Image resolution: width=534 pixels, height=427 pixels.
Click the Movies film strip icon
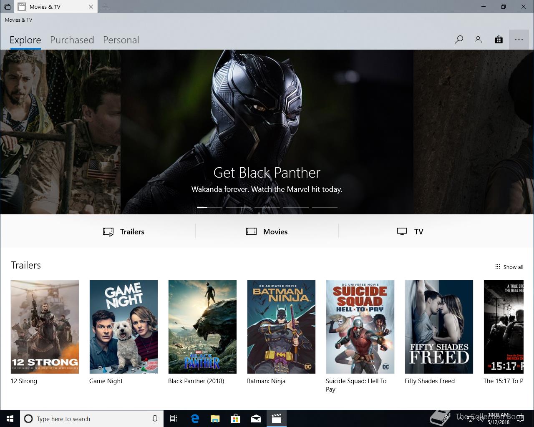click(251, 231)
